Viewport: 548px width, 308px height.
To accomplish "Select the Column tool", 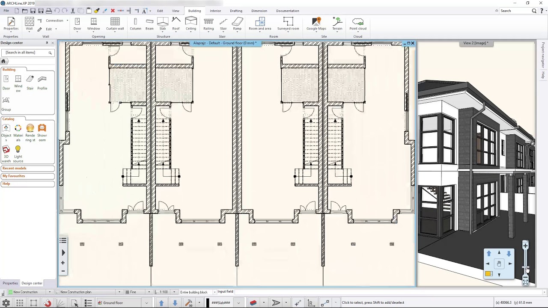I will 135,24.
